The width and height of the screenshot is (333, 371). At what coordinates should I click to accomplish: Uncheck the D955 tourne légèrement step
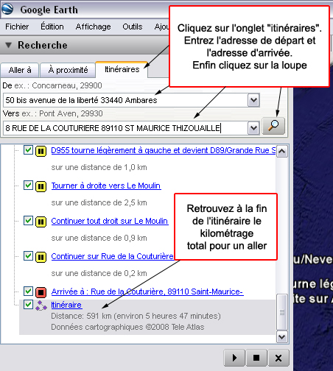coord(28,150)
